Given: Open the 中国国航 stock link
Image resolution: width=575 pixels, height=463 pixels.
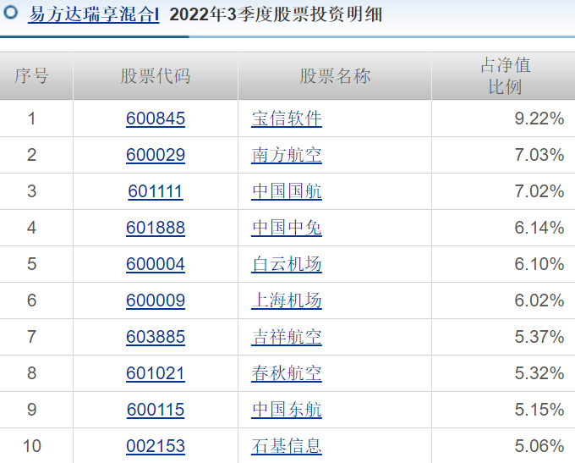Looking at the screenshot, I should (287, 191).
